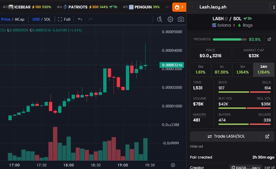Screen dimensions: 276x169
Task: Open chart settings gear
Action: point(170,19)
